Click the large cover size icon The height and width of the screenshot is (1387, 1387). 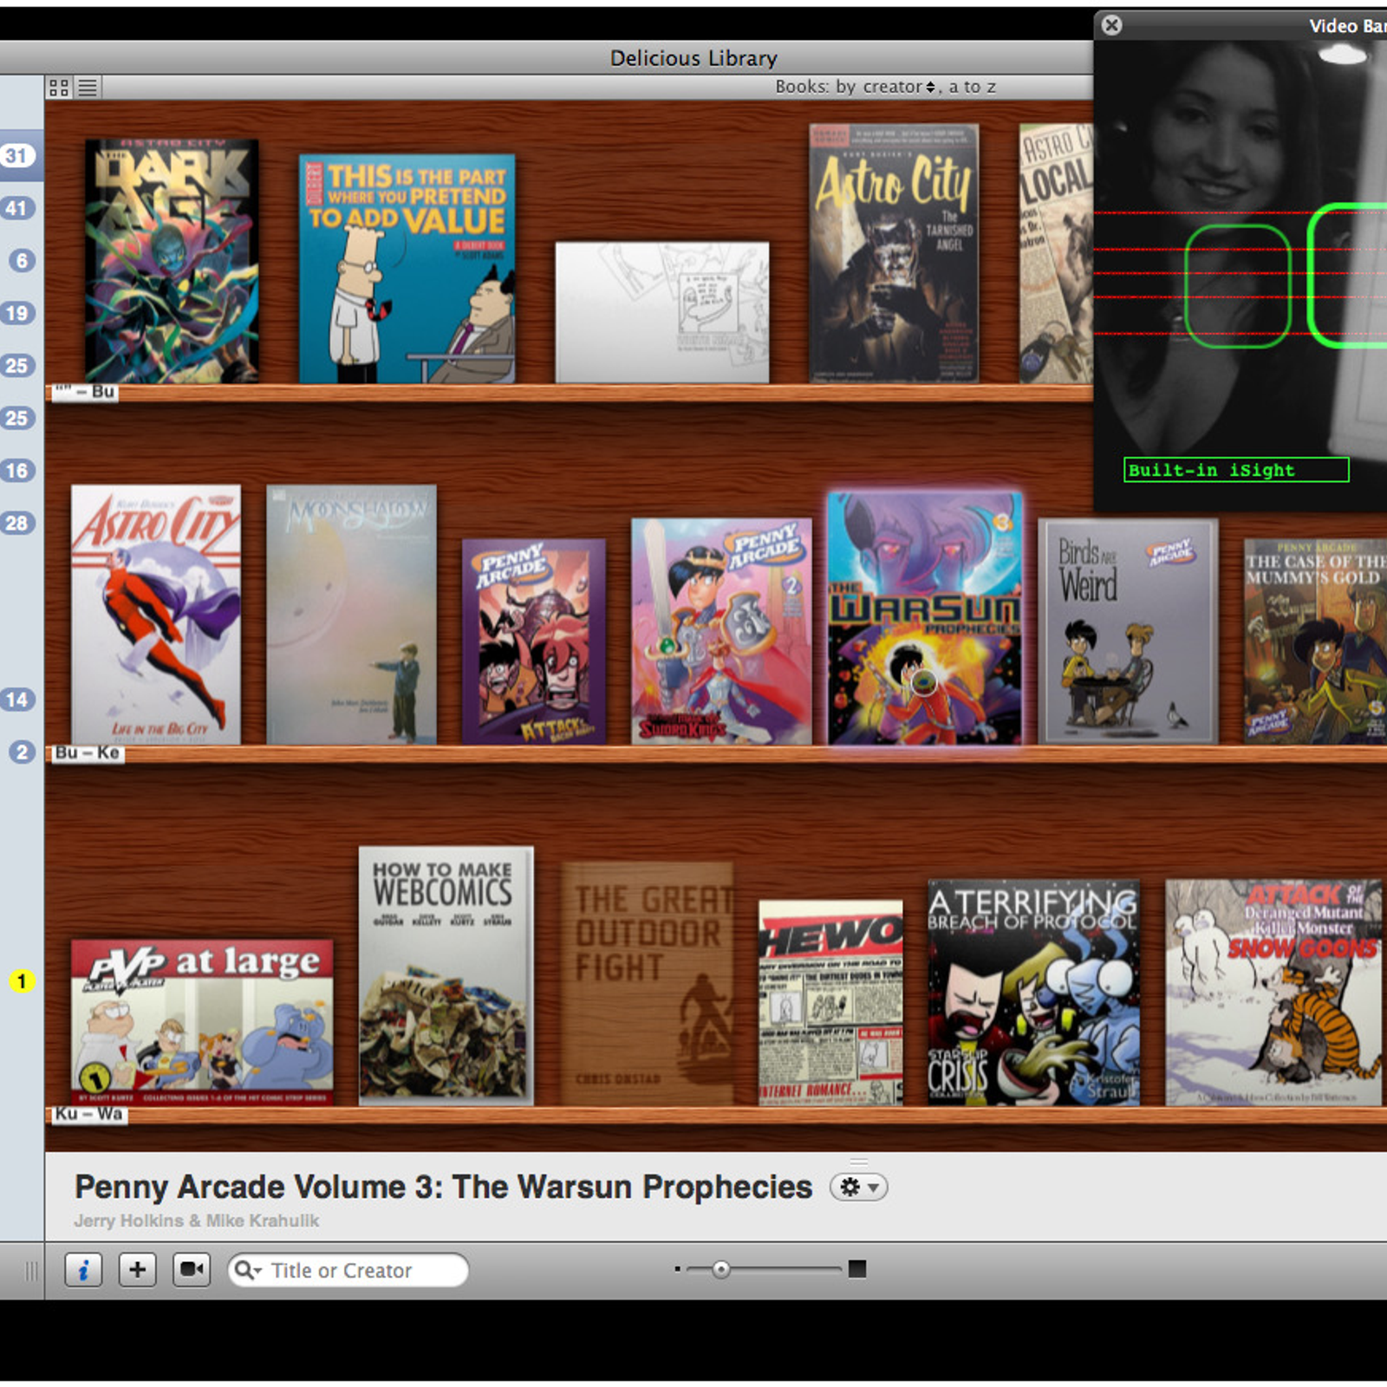click(x=857, y=1270)
